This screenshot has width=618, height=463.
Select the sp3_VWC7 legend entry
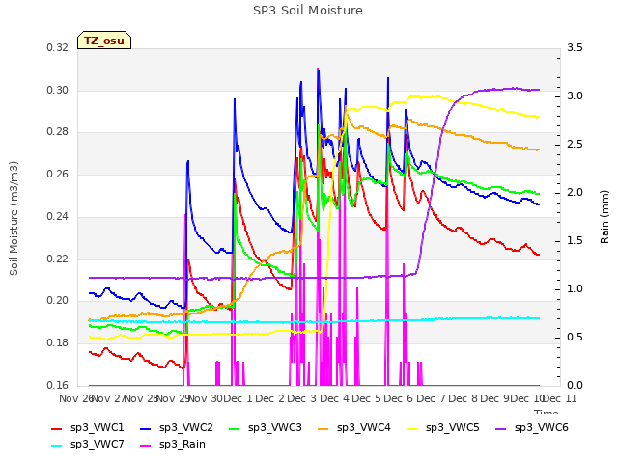(x=88, y=444)
